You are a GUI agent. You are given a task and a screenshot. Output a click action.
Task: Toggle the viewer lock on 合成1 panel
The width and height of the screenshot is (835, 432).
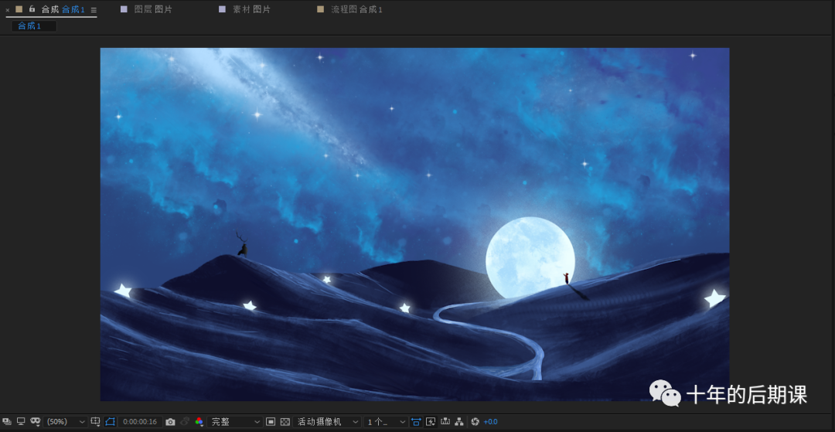click(x=32, y=9)
